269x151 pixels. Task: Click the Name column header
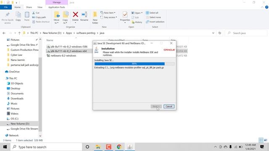point(50,40)
